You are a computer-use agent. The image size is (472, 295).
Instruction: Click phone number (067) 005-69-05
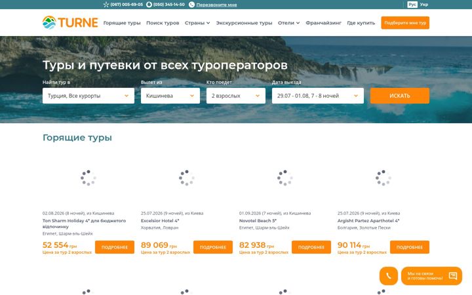point(127,5)
